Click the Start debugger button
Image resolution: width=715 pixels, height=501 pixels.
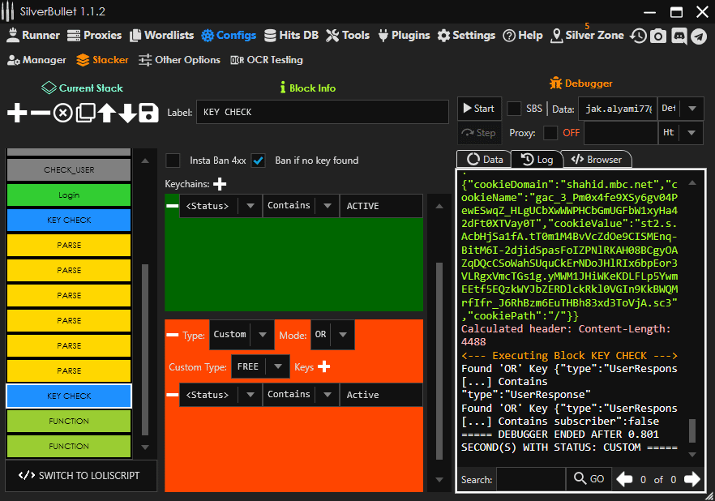(x=478, y=109)
